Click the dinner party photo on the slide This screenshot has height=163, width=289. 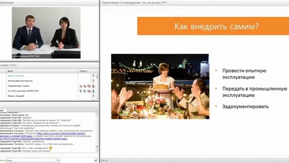(x=160, y=86)
